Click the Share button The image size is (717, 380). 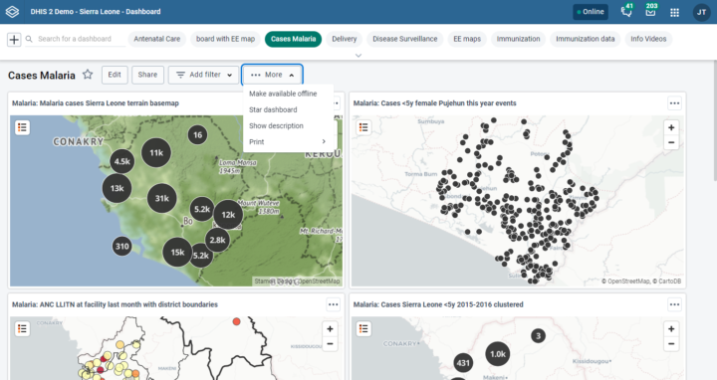tap(147, 75)
